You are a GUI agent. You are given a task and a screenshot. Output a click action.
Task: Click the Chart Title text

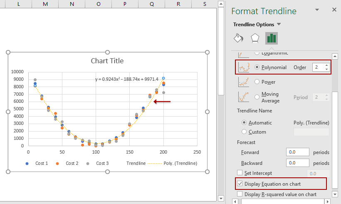point(107,61)
